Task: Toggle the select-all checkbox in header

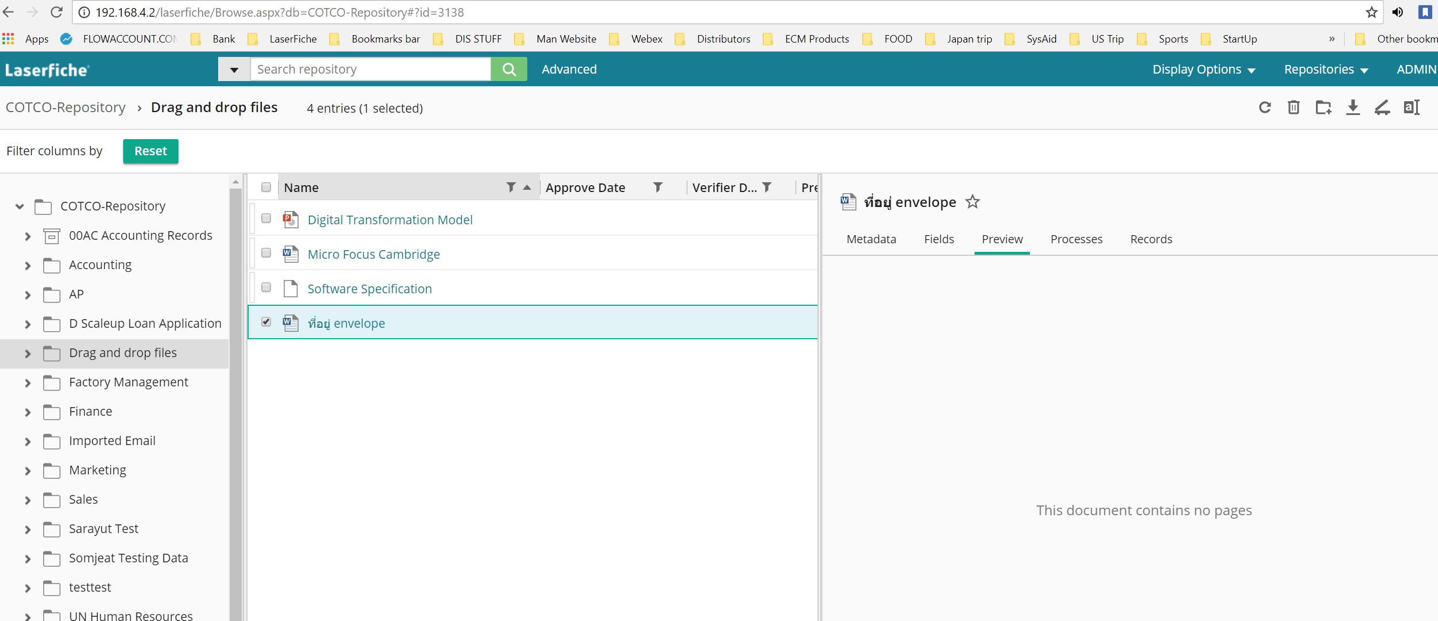Action: [266, 187]
